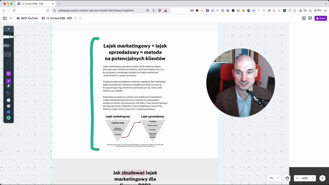Choose the dashed lasso selection tool
Image resolution: width=329 pixels, height=185 pixels.
[x=8, y=63]
